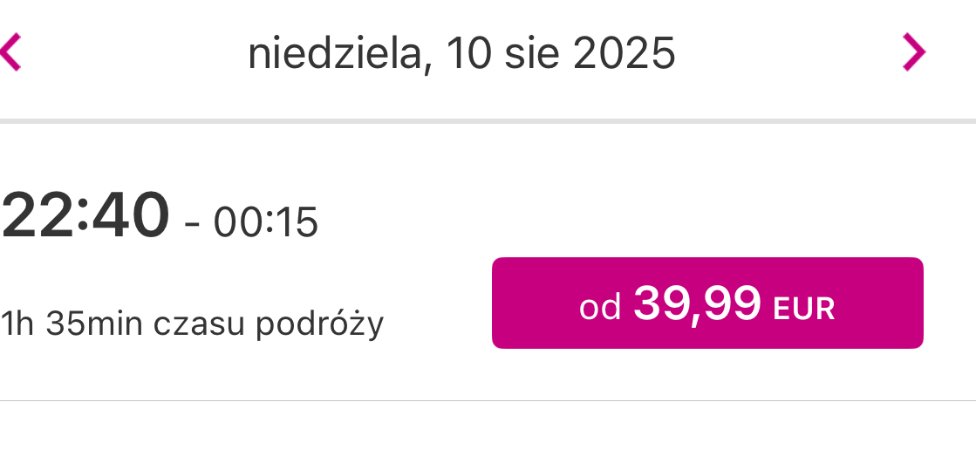Viewport: 976px width, 470px height.
Task: Click the pink arrow pointing right
Action: 914,52
